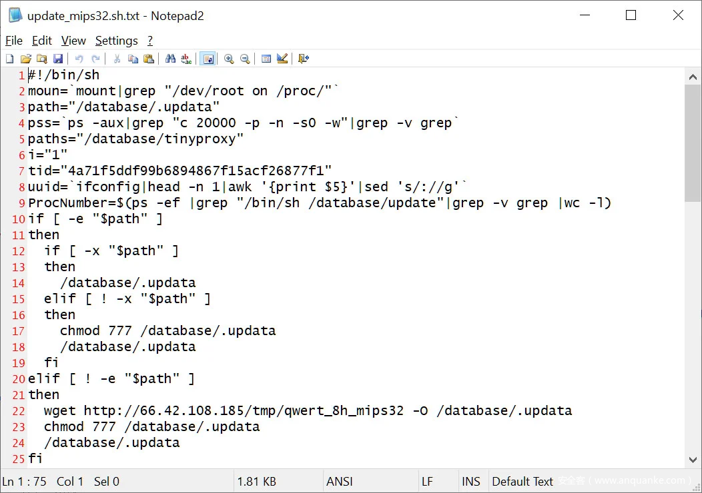Click the Sel 0 status text
Viewport: 702px width, 493px height.
pyautogui.click(x=107, y=482)
